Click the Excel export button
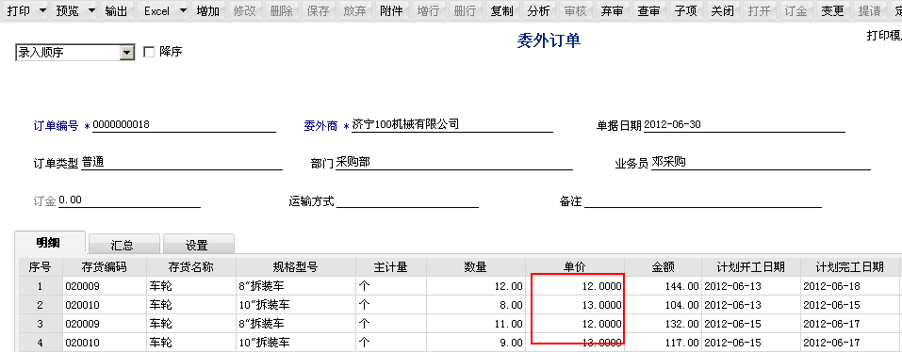The width and height of the screenshot is (902, 352). tap(156, 11)
